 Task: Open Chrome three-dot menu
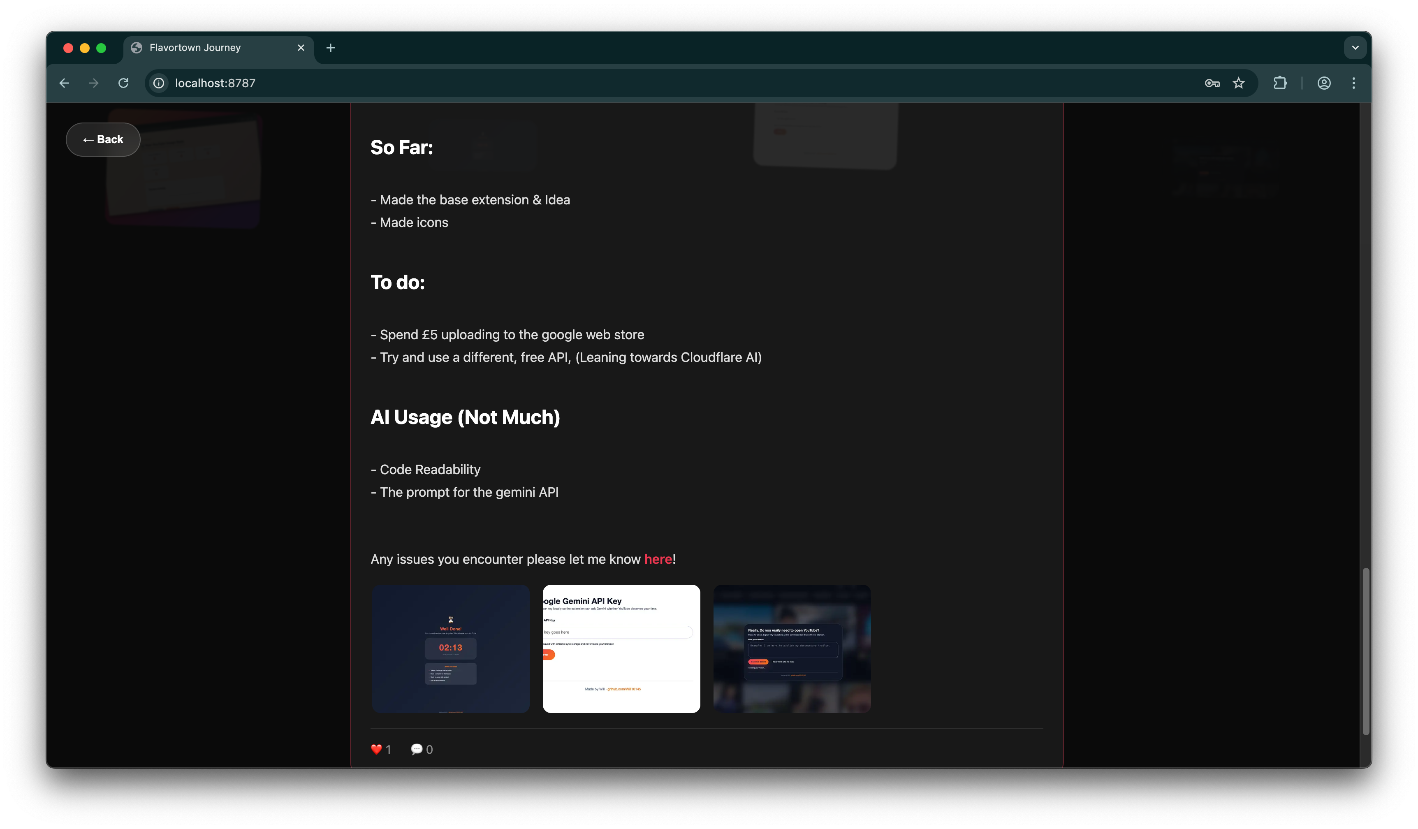(x=1354, y=83)
